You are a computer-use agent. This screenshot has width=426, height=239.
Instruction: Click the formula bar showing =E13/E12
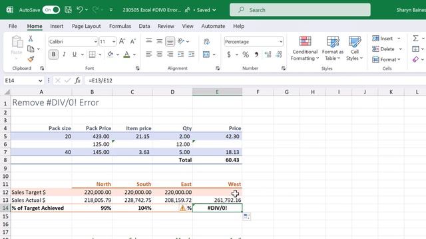point(256,80)
